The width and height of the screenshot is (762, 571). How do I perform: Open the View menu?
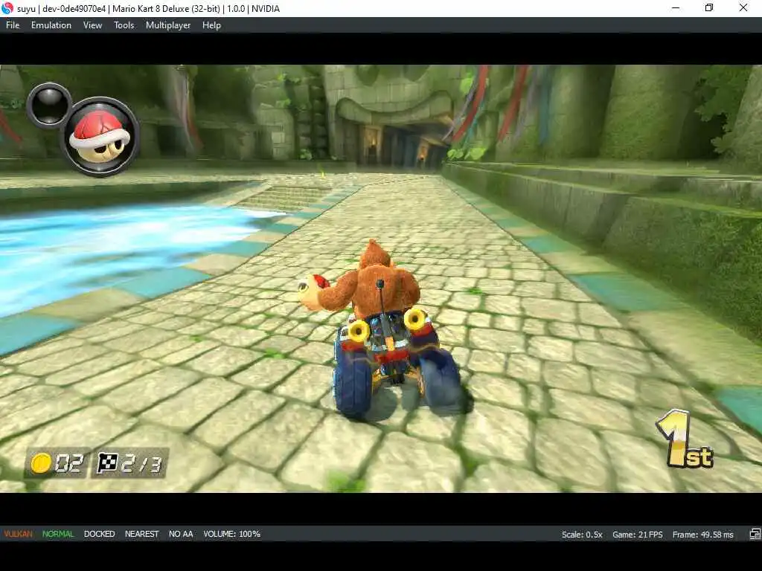[92, 25]
